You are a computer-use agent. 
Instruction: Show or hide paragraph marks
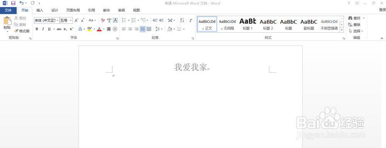coord(191,20)
